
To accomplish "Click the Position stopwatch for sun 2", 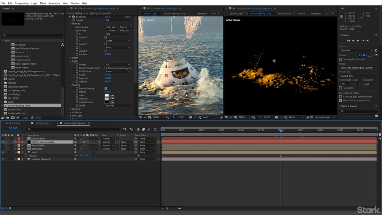I will [25, 156].
